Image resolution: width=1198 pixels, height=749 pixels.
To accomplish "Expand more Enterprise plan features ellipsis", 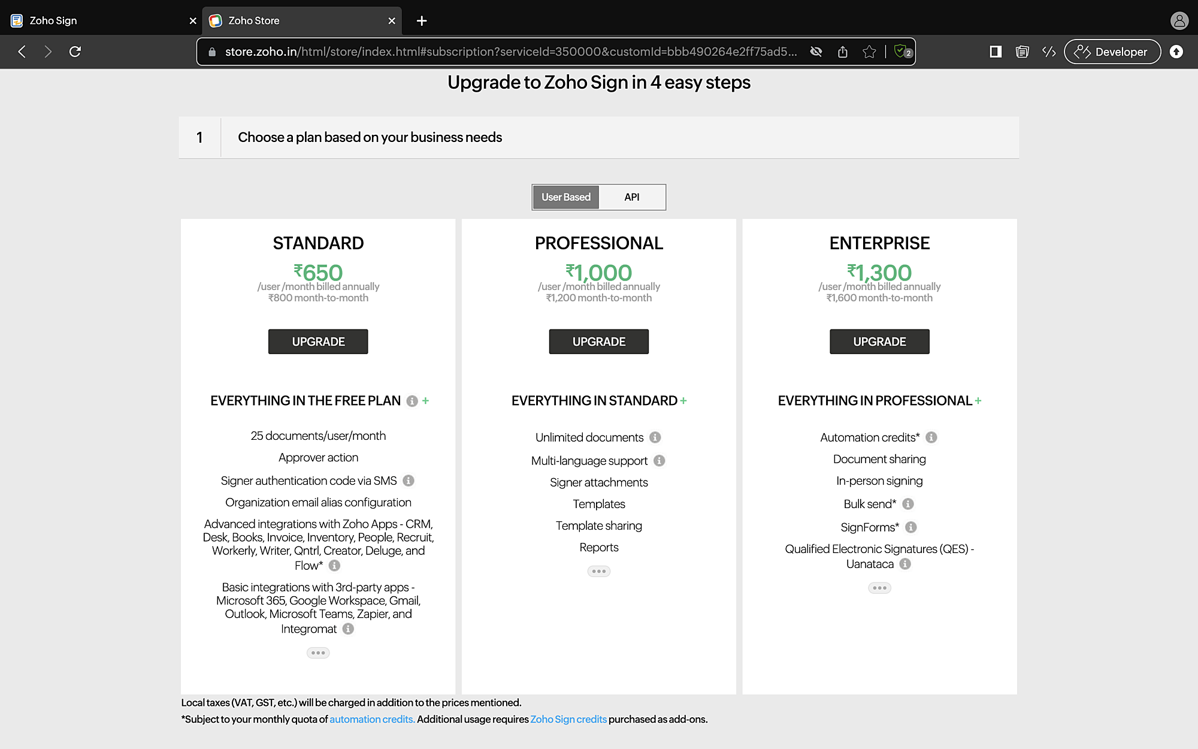I will pyautogui.click(x=879, y=588).
